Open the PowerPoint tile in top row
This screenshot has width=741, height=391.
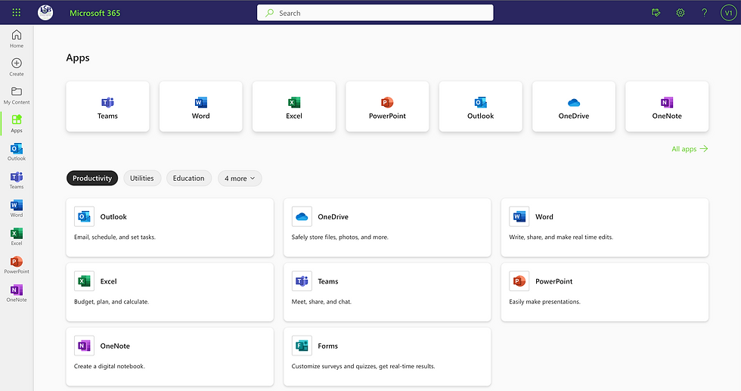pyautogui.click(x=387, y=107)
